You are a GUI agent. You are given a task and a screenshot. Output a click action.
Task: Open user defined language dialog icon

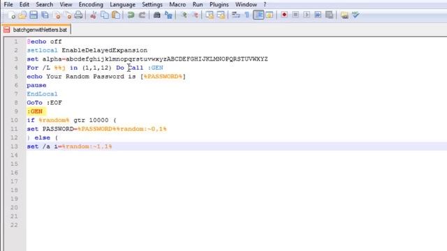point(270,15)
